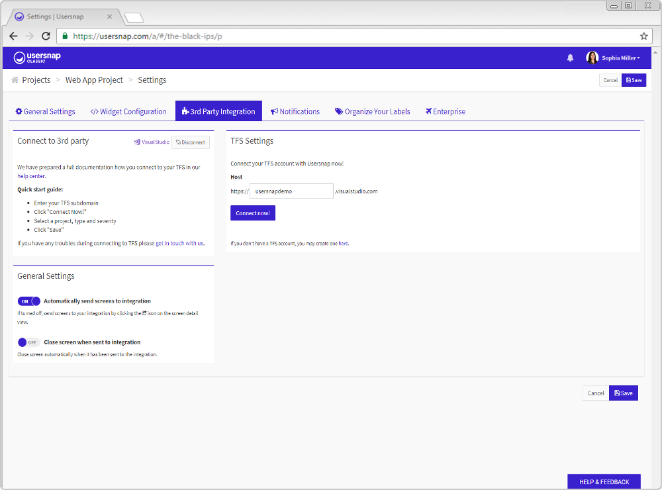
Task: Click the 'Connect to 3rd party' heading
Action: click(53, 141)
